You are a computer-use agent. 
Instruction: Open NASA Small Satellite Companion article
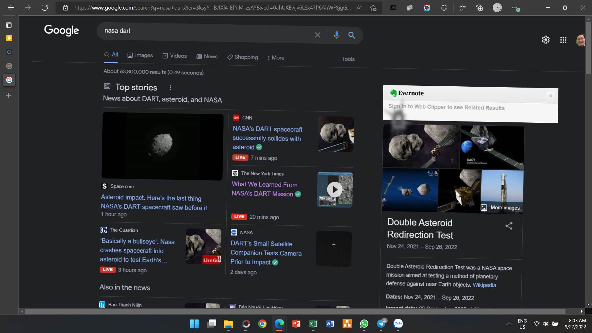tap(266, 253)
